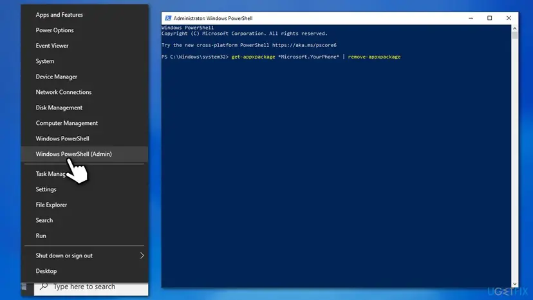Image resolution: width=533 pixels, height=300 pixels.
Task: Open Device Manager
Action: tap(84, 77)
